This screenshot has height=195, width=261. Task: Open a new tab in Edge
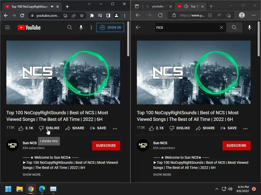(x=211, y=6)
